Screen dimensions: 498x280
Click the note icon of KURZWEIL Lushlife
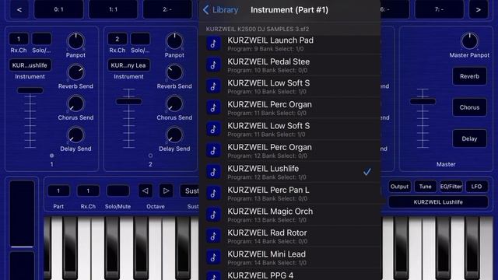point(213,172)
